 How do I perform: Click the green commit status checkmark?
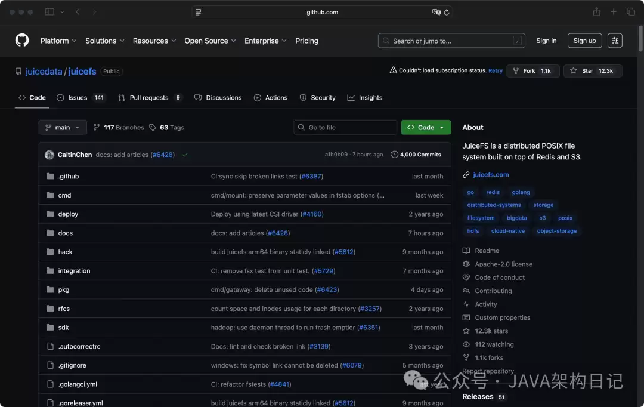point(185,155)
